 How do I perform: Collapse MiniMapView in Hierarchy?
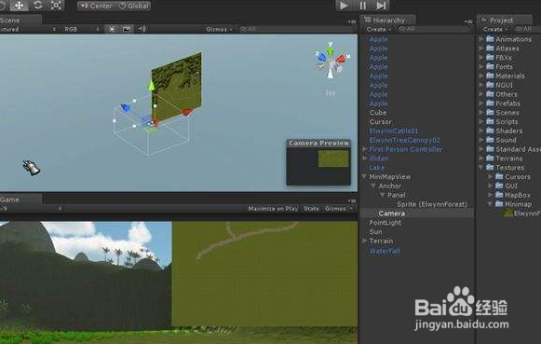[x=364, y=176]
